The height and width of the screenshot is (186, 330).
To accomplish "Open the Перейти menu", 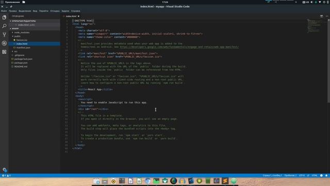I will 43,11.
